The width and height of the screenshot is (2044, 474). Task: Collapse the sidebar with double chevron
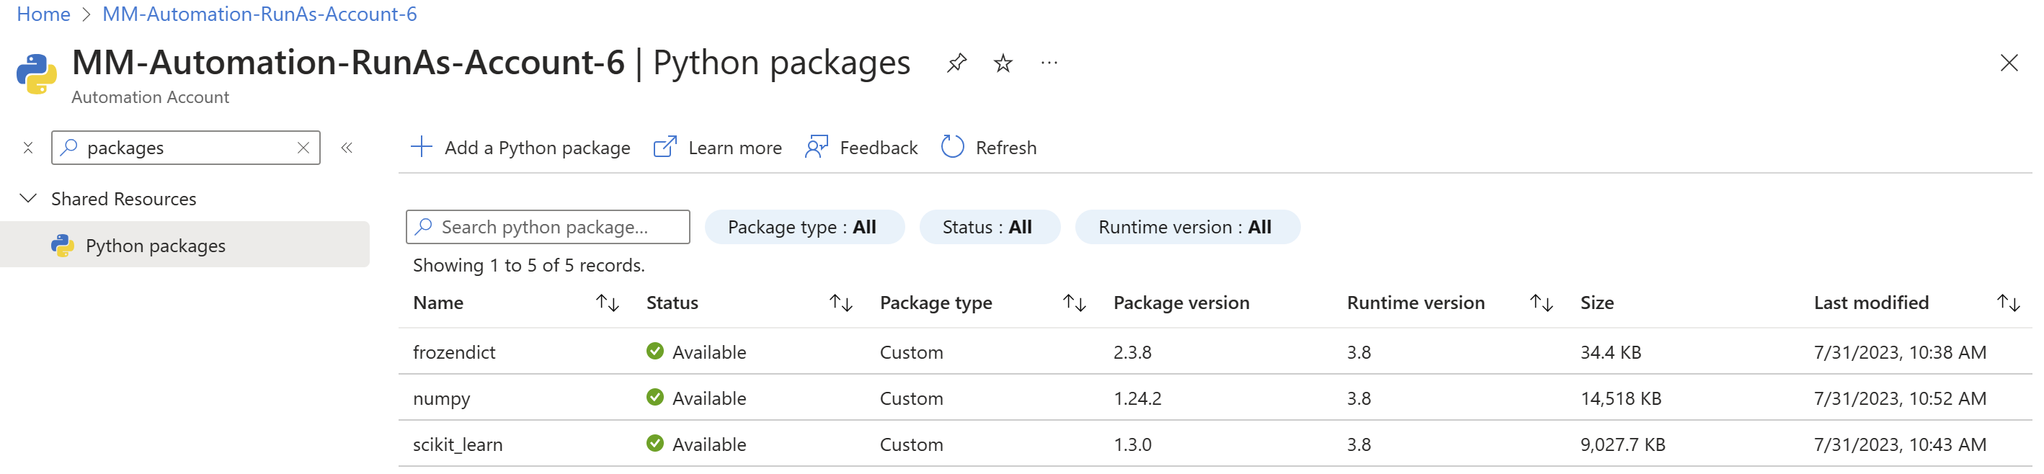(347, 148)
